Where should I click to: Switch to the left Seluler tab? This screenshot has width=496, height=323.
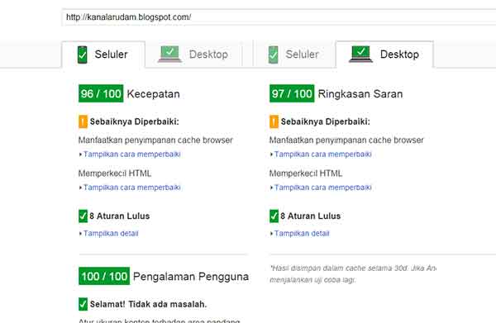[103, 55]
